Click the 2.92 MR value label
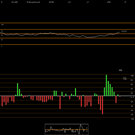135x135 pixels. [125, 79]
